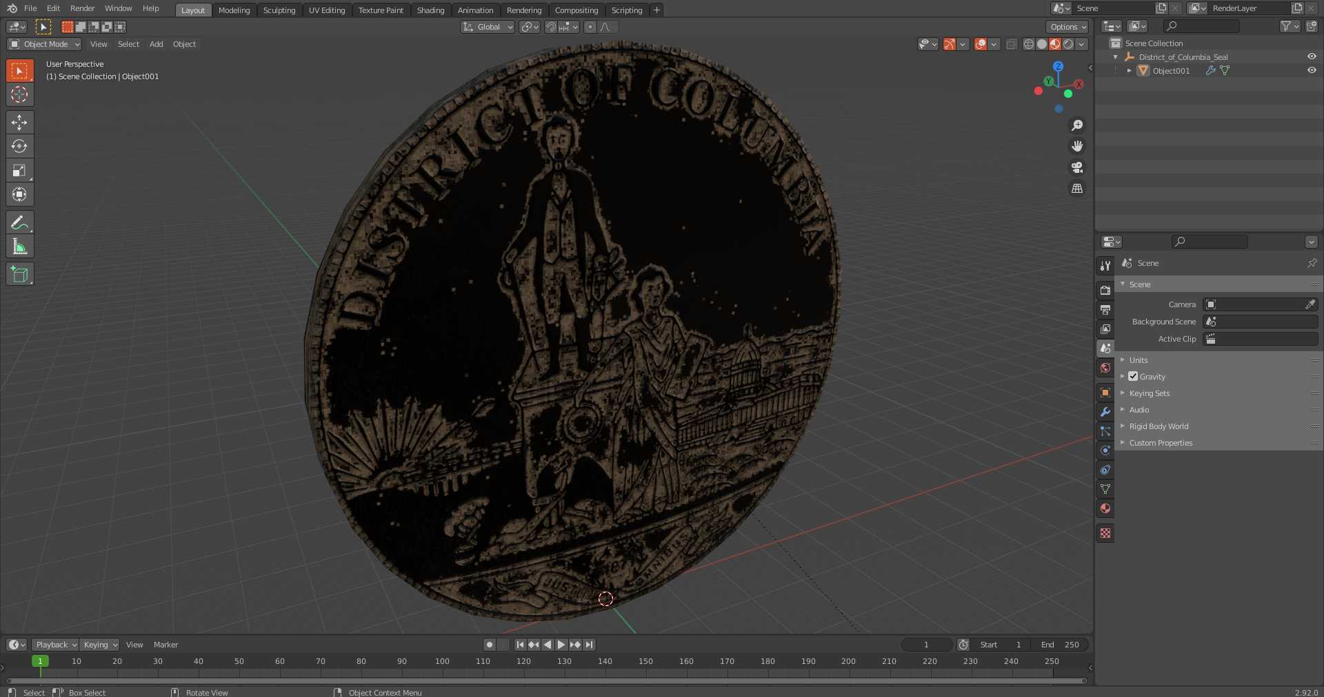Open the Object Constraint properties tab
This screenshot has width=1324, height=697.
(1105, 470)
